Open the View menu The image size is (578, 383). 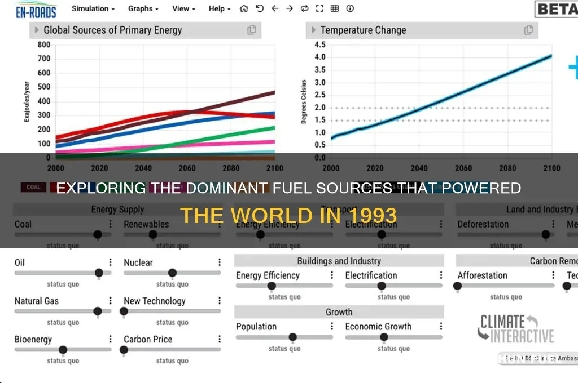[183, 8]
